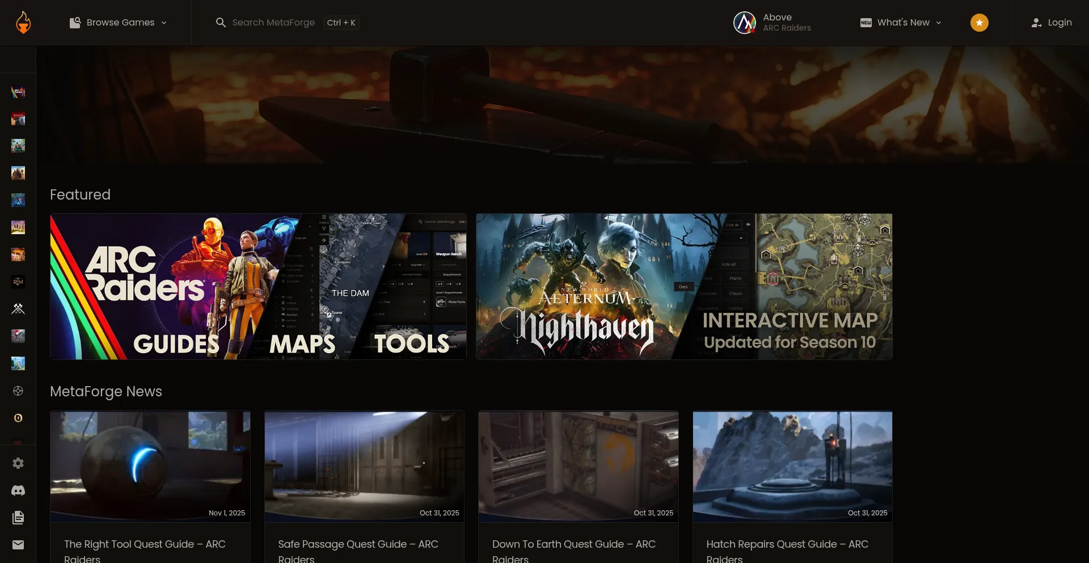Click the document pages sidebar icon
Screen dimensions: 1089x563
point(18,518)
